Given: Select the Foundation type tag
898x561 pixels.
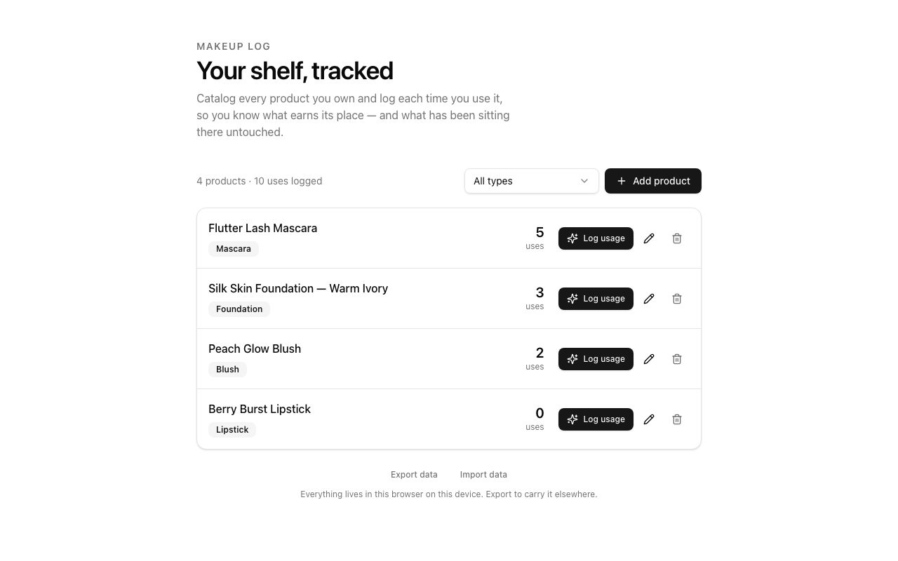Looking at the screenshot, I should point(239,309).
